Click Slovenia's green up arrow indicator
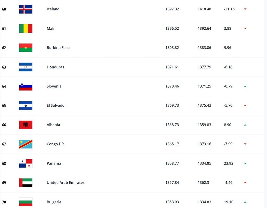267x208 pixels. pyautogui.click(x=245, y=86)
